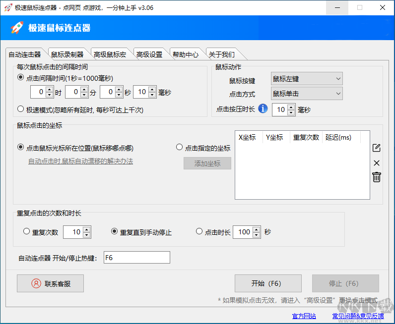Click the 重复次数 field showing 10
This screenshot has width=395, height=324.
click(73, 232)
